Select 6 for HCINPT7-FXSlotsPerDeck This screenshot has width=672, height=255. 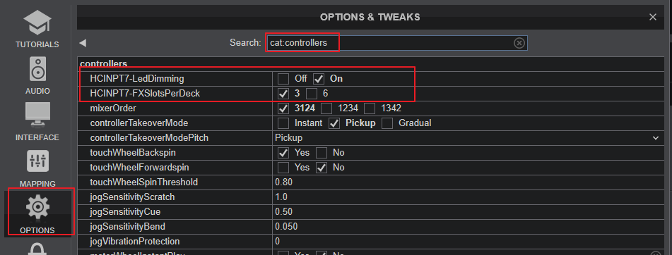(312, 93)
